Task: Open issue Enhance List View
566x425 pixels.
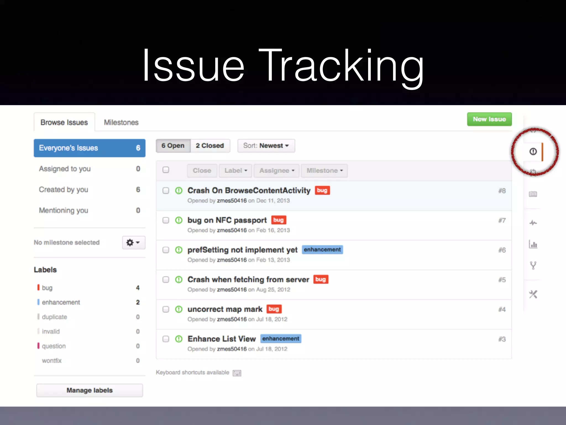Action: (222, 339)
